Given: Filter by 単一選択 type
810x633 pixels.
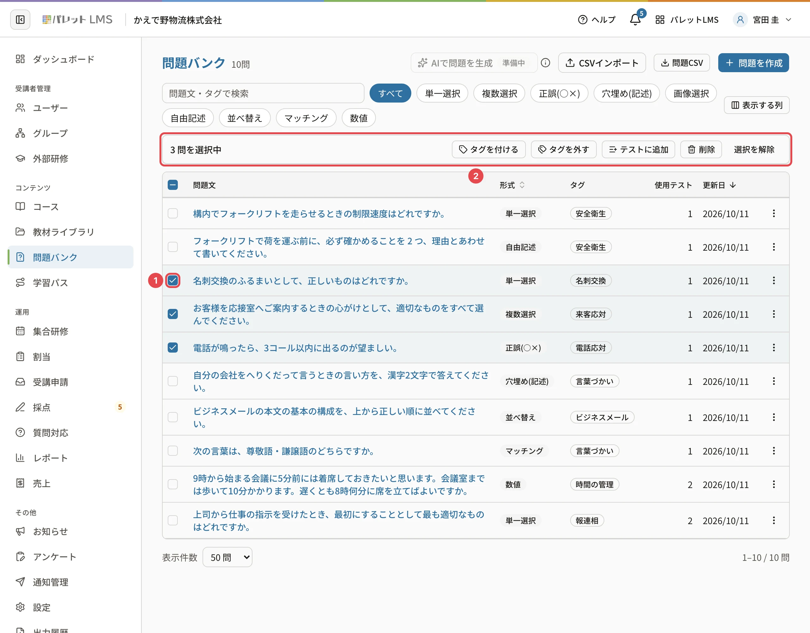Looking at the screenshot, I should [x=442, y=93].
